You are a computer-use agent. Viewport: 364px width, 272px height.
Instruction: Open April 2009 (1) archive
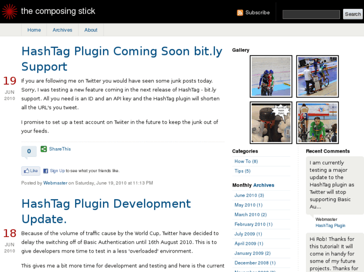[x=249, y=244]
